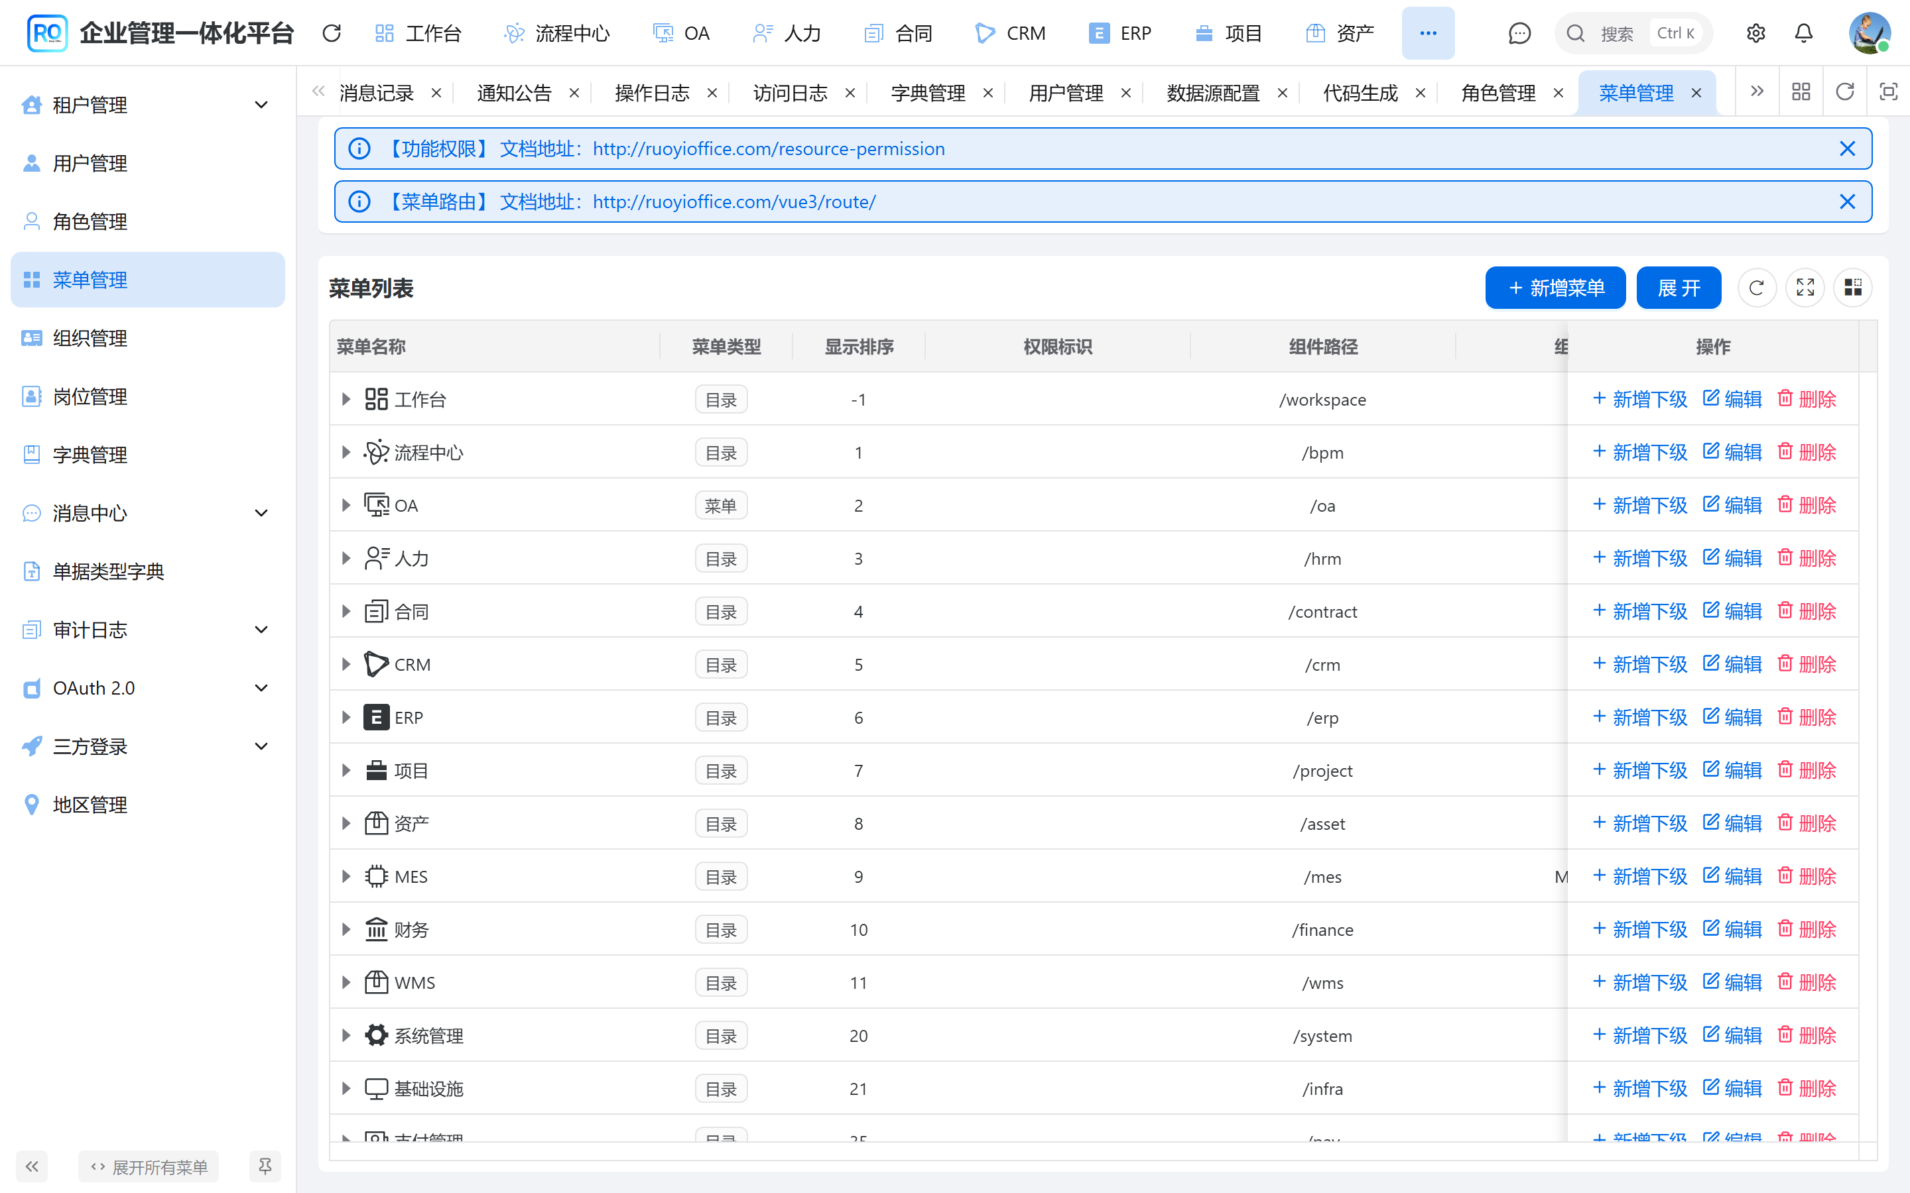This screenshot has width=1910, height=1193.
Task: Click 新增下级 for the 财务 row
Action: point(1639,929)
